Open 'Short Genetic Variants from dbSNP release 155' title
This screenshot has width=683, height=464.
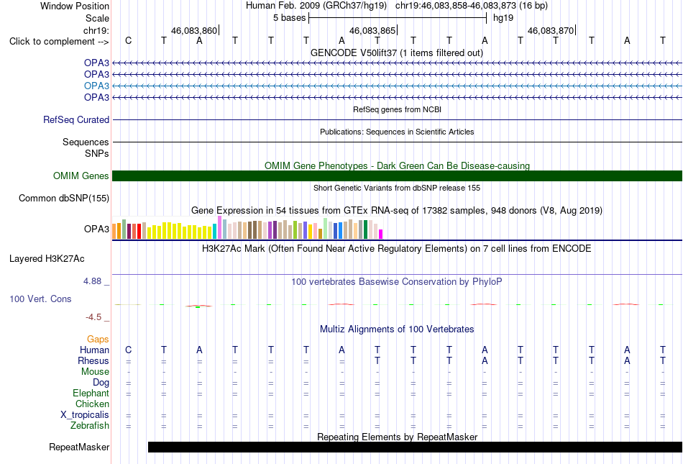tap(397, 188)
